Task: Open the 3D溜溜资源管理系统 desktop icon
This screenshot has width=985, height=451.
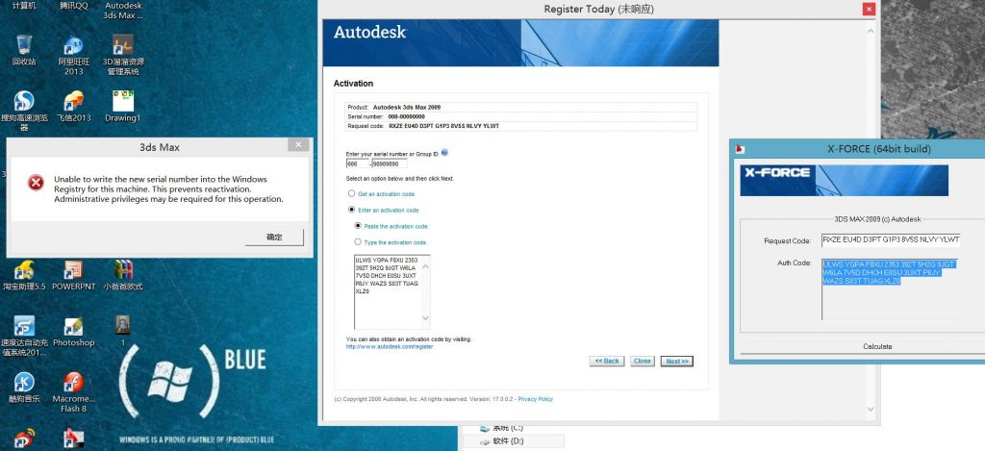Action: 123,45
